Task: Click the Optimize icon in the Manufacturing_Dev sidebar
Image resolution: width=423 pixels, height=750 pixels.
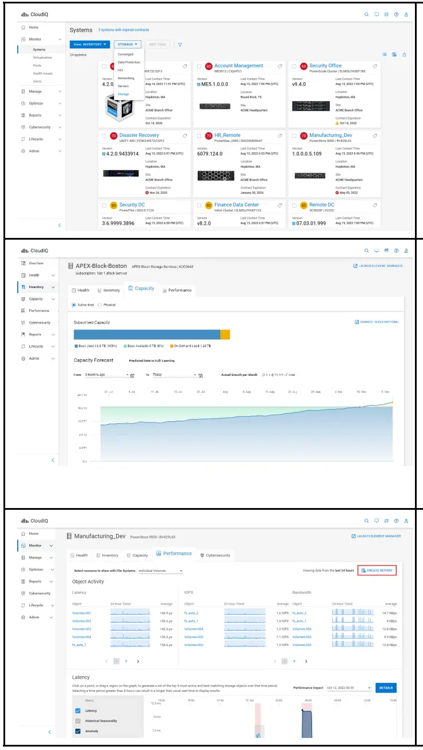Action: 23,570
